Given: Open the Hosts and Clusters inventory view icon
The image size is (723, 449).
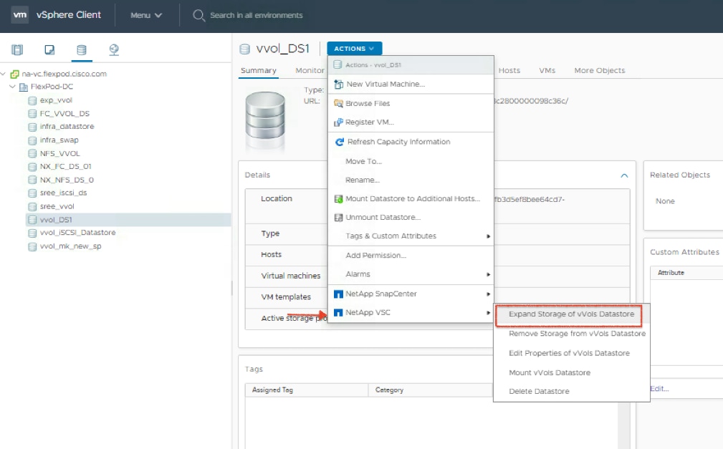Looking at the screenshot, I should point(17,49).
